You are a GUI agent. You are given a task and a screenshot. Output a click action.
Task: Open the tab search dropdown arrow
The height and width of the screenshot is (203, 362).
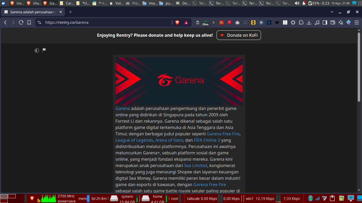332,12
